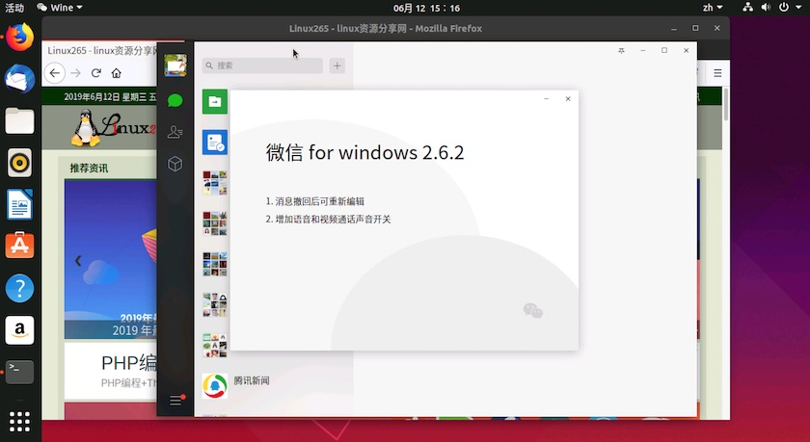Reload the page in Firefox

(x=96, y=73)
